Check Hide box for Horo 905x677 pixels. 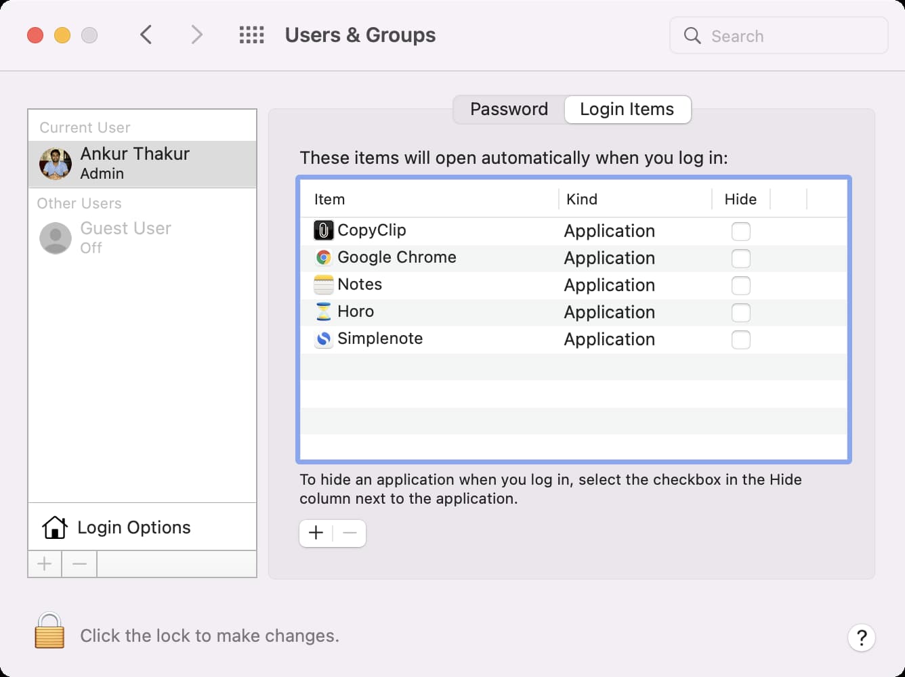coord(741,313)
